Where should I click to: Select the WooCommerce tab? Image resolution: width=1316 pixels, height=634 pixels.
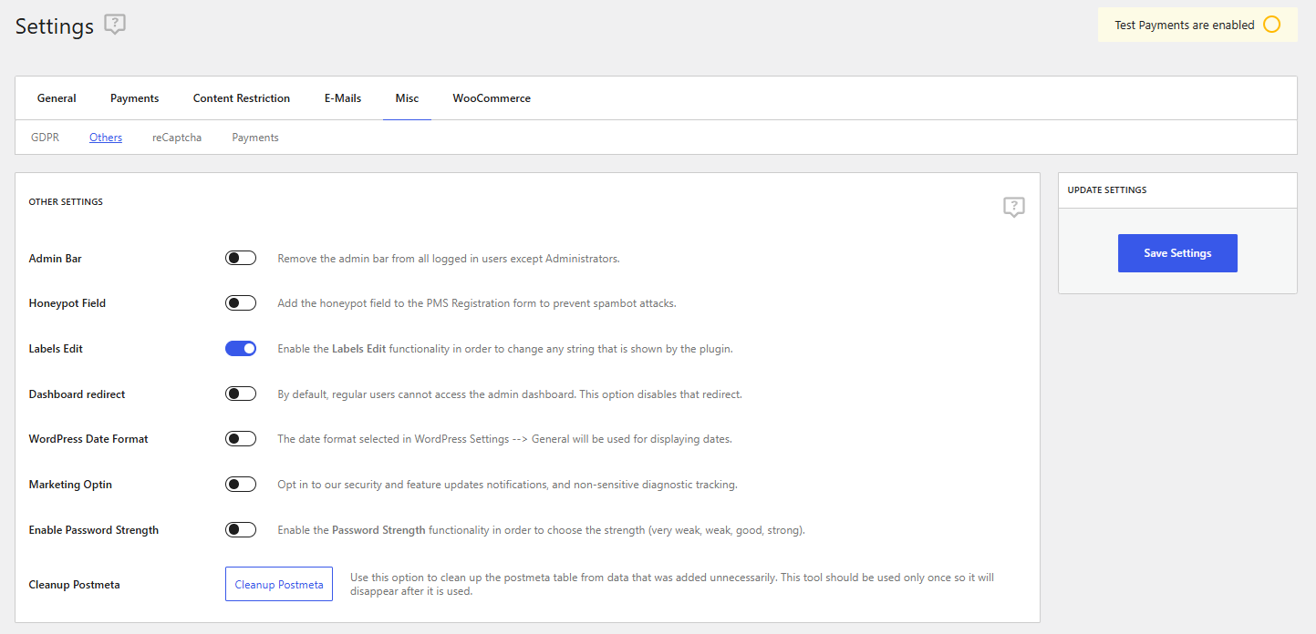[x=492, y=98]
